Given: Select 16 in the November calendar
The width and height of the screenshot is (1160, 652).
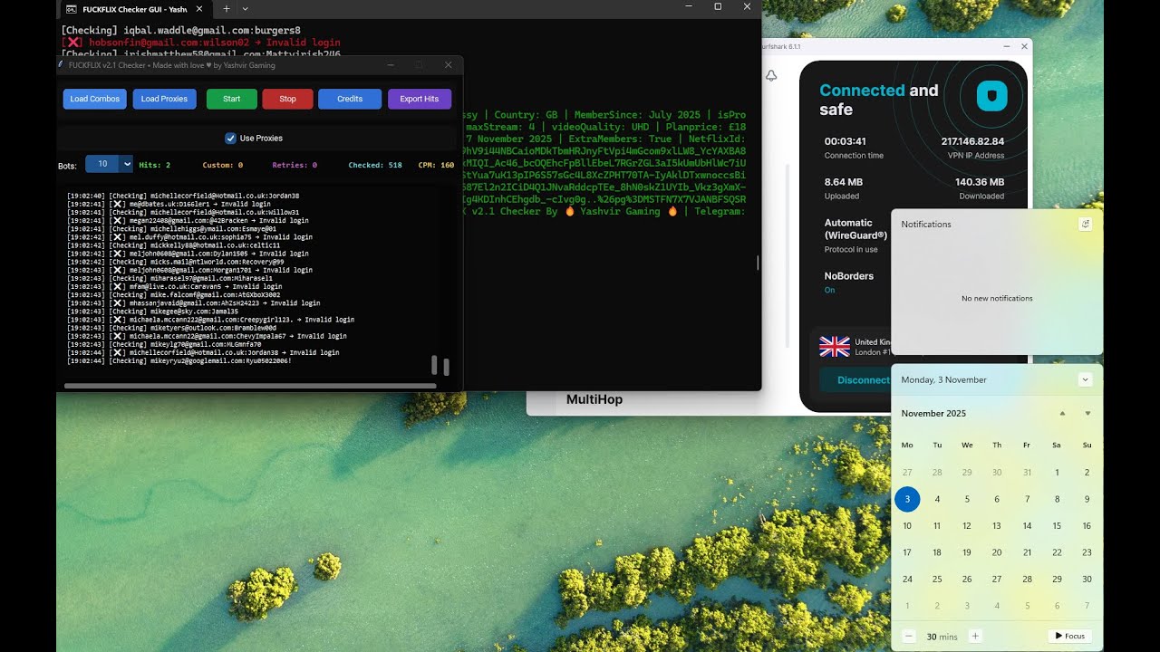Looking at the screenshot, I should [x=1087, y=525].
